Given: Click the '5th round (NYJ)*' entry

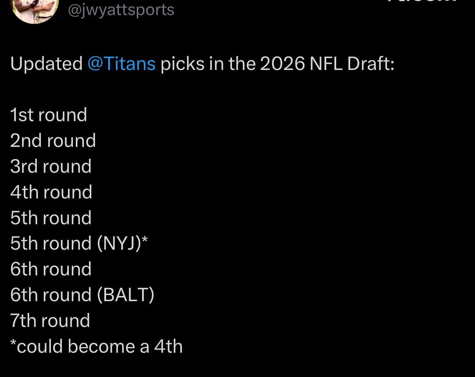Looking at the screenshot, I should pyautogui.click(x=79, y=243).
